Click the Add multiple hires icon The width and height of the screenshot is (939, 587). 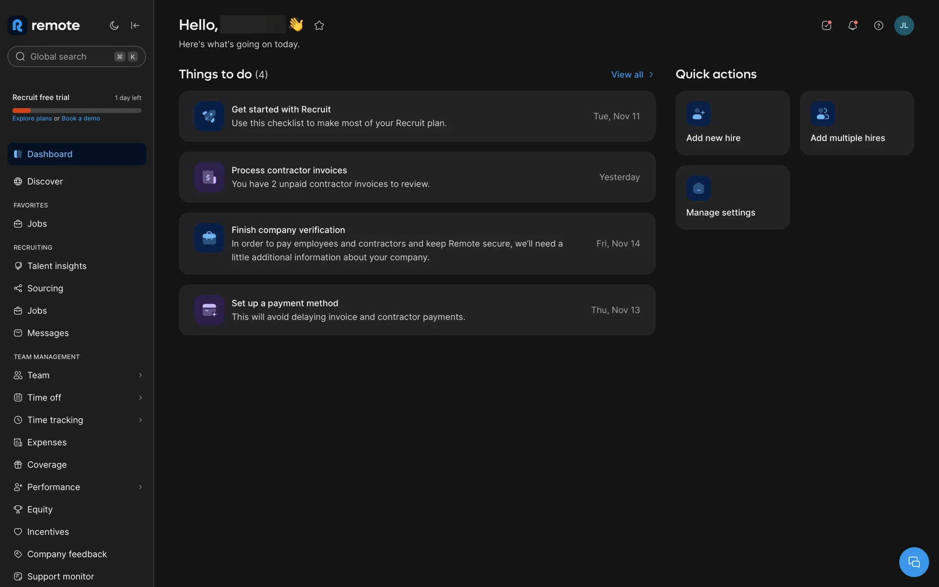[x=823, y=114]
